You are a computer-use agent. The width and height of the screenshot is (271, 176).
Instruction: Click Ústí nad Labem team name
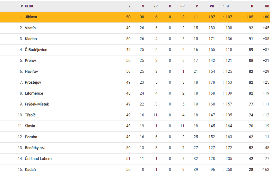(38, 159)
